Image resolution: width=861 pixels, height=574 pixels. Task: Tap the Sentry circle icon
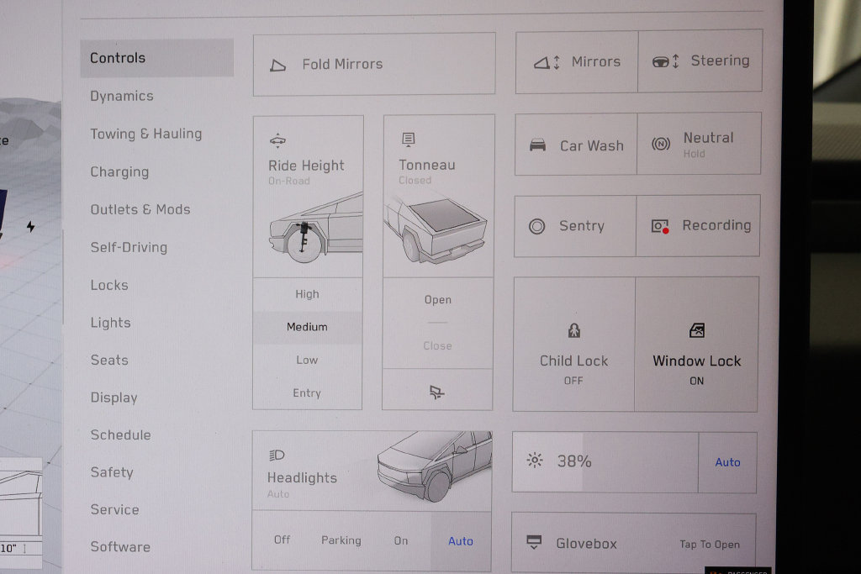(536, 226)
